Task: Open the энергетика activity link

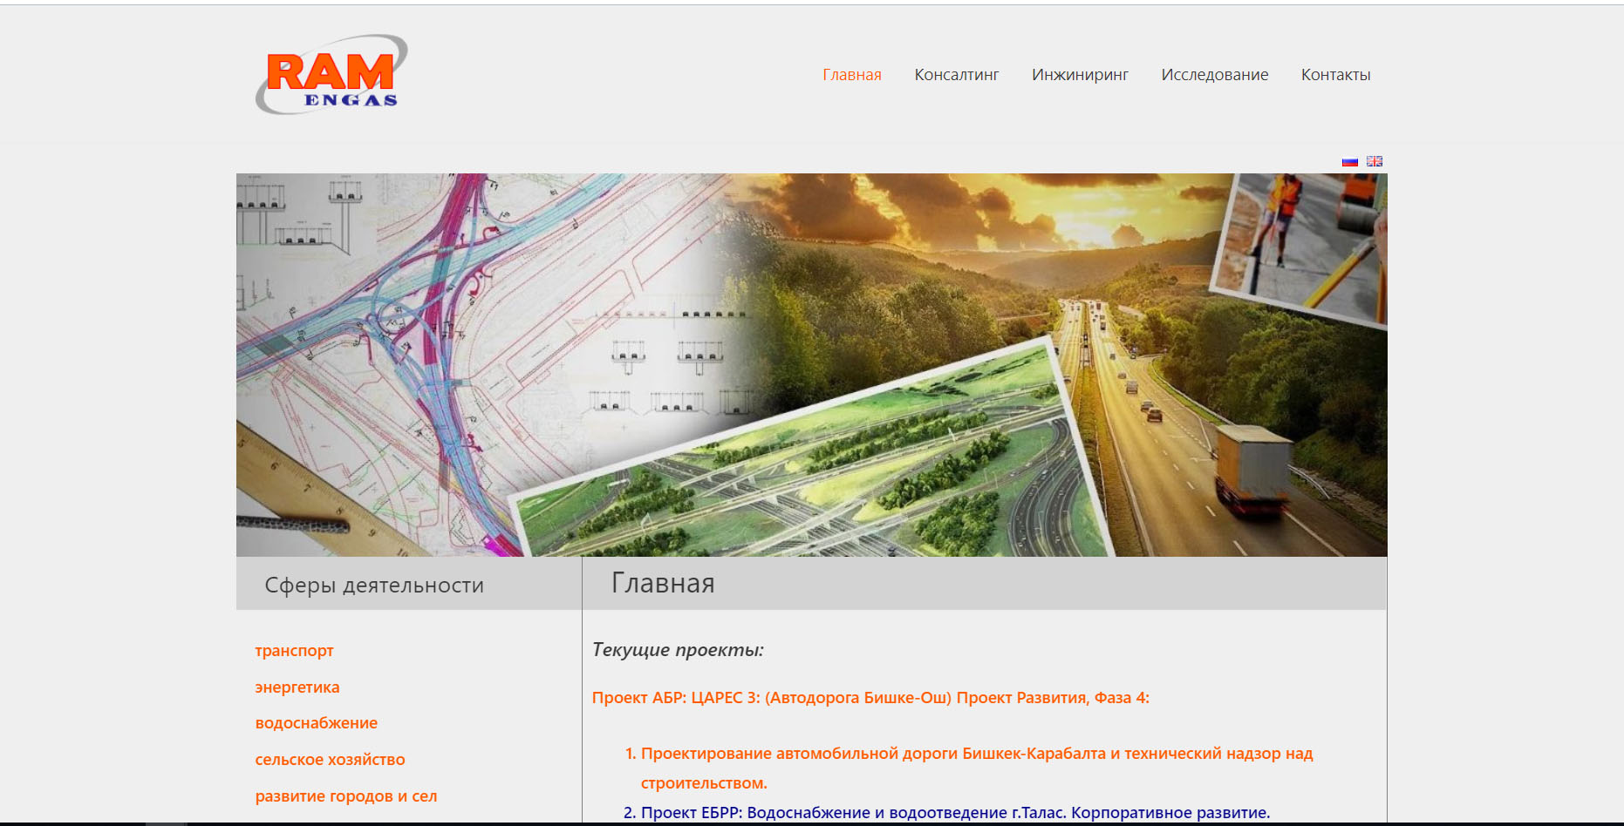Action: click(297, 687)
